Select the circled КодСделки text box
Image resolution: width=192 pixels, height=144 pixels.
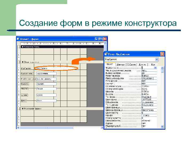point(56,68)
